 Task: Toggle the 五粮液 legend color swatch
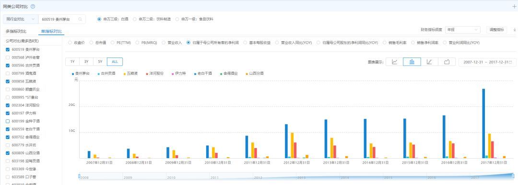[x=125, y=73]
